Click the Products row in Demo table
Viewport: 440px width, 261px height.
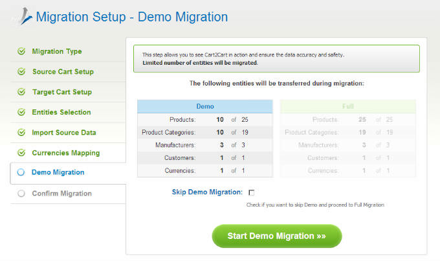[205, 119]
